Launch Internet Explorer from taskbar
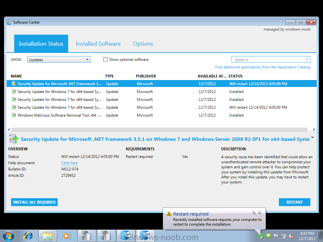 pos(28,236)
